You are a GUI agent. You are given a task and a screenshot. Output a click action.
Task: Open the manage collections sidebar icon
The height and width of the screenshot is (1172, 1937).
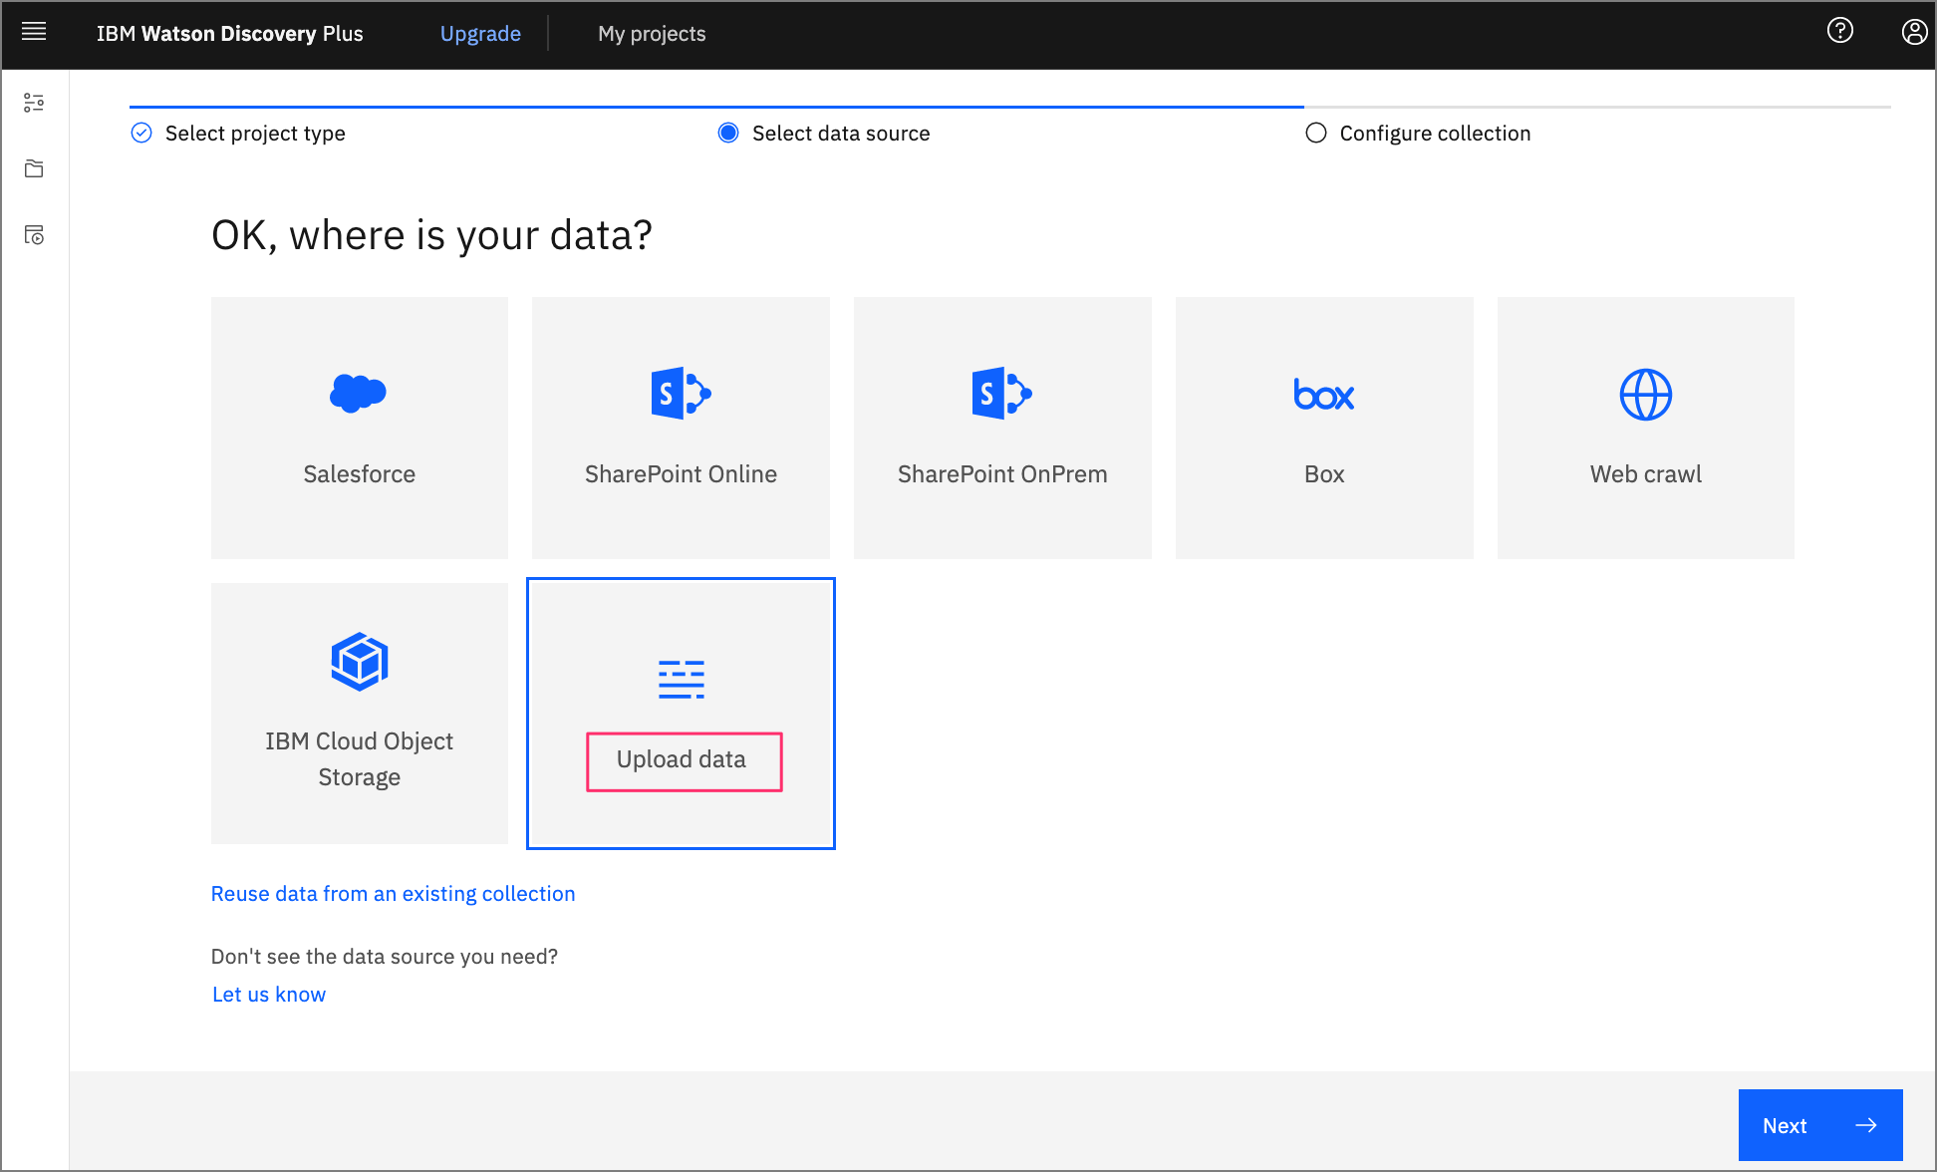click(34, 235)
